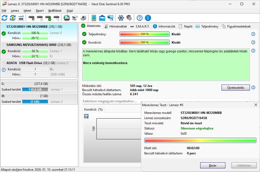Open configuration via the gear icon

click(121, 18)
